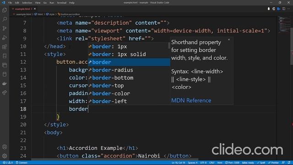The height and width of the screenshot is (165, 293).
Task: Close the suggestion details panel with the x
Action: pos(229,39)
